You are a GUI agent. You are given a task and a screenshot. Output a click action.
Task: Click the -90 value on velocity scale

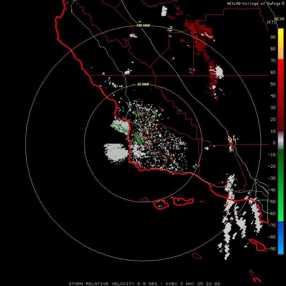[x=272, y=249]
